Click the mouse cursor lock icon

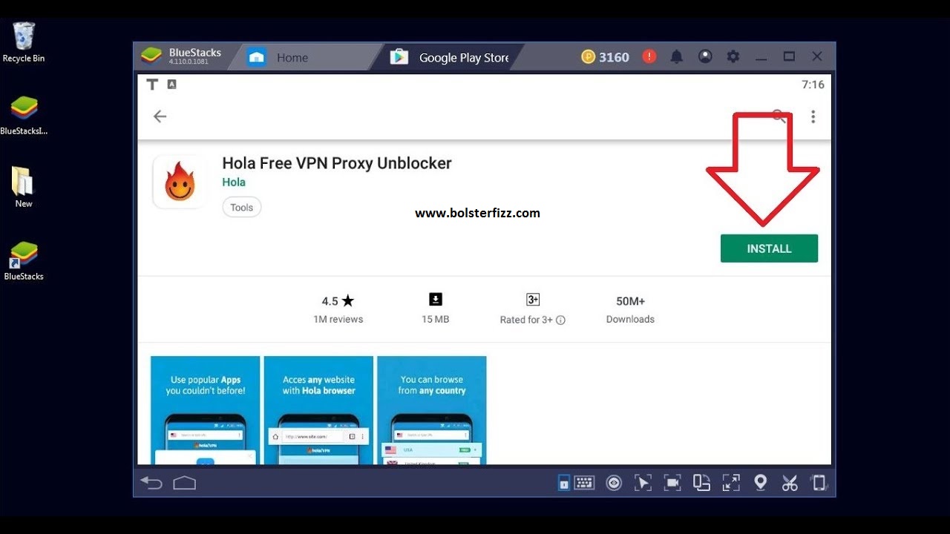coord(643,483)
